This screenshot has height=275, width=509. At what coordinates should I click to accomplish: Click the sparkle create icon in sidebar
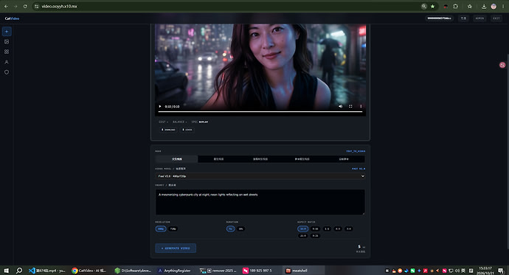click(x=7, y=32)
